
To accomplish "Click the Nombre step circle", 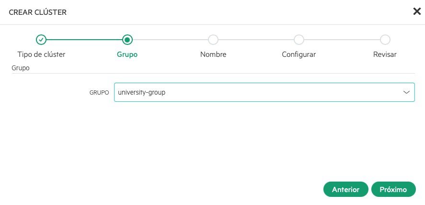I will click(x=213, y=40).
